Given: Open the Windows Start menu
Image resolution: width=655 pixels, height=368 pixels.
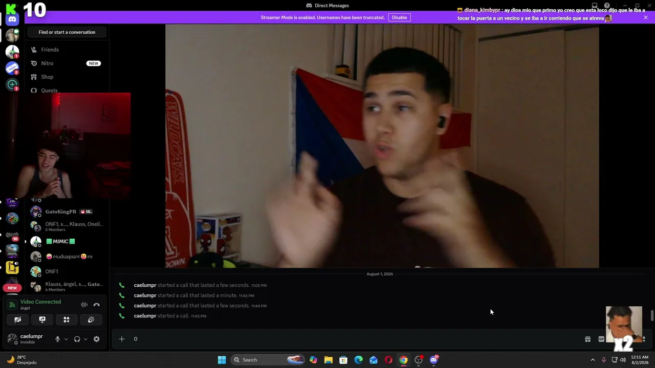Looking at the screenshot, I should 222,360.
